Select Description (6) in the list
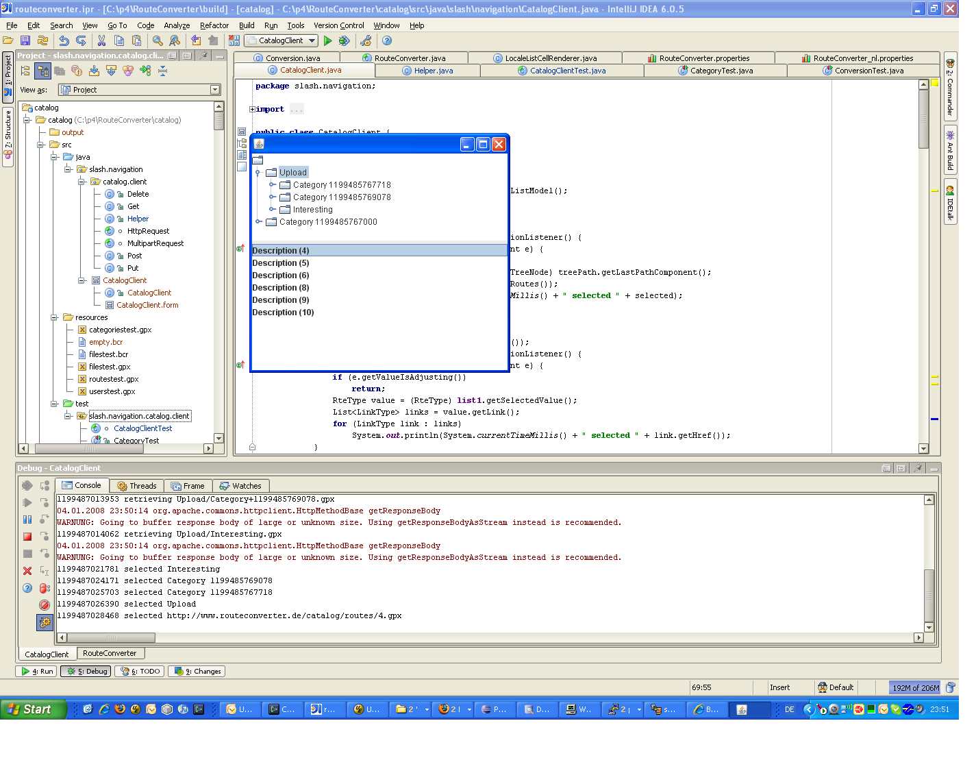 click(x=281, y=275)
